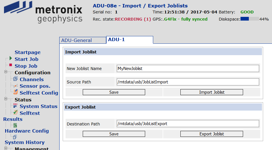The height and width of the screenshot is (150, 272).
Task: Click the Channels icon in sidebar
Action: [15, 79]
